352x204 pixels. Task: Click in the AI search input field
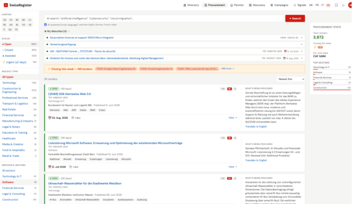pos(164,18)
